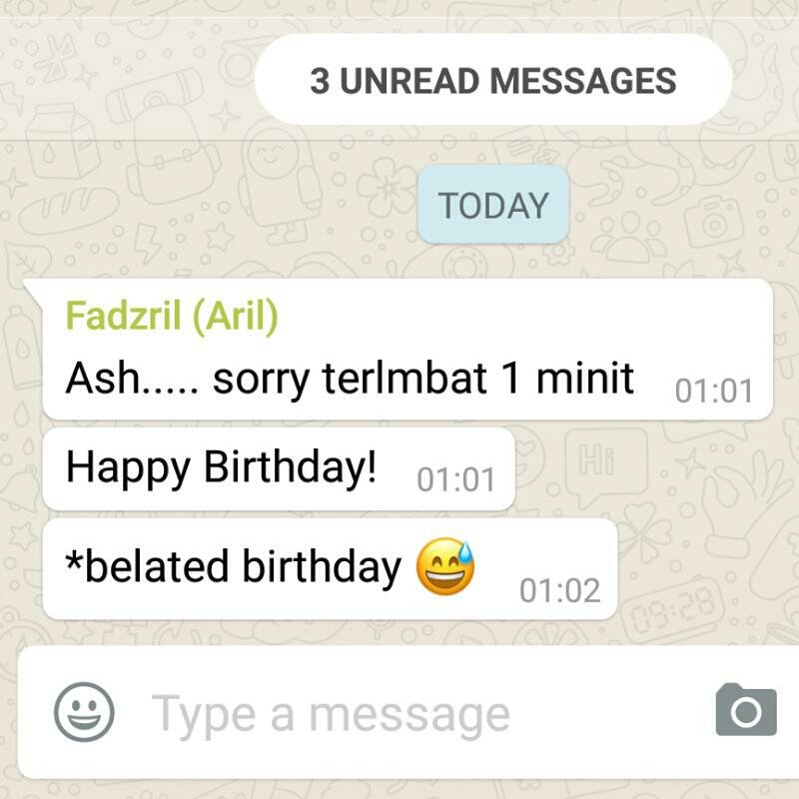Click the word 'MESSAGES' in unread banner
This screenshot has width=799, height=799.
583,81
